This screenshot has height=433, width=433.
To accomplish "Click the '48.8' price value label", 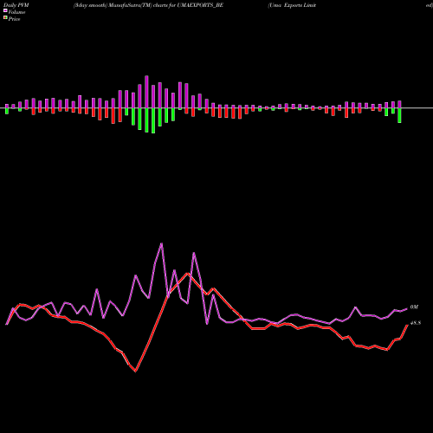I will pos(416,323).
